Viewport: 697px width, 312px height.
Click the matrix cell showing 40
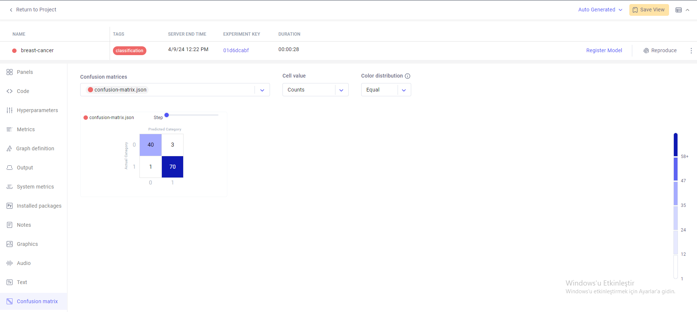coord(150,145)
